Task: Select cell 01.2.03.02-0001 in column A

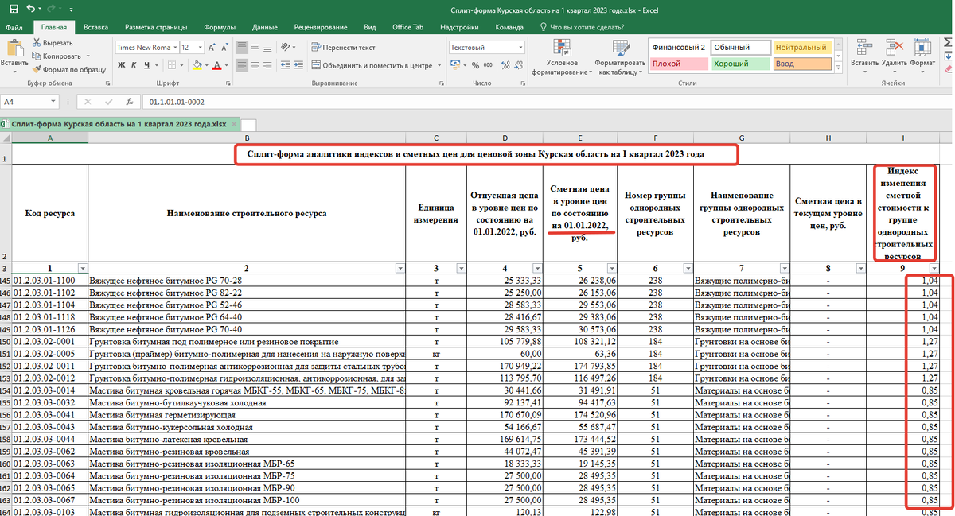Action: 50,343
